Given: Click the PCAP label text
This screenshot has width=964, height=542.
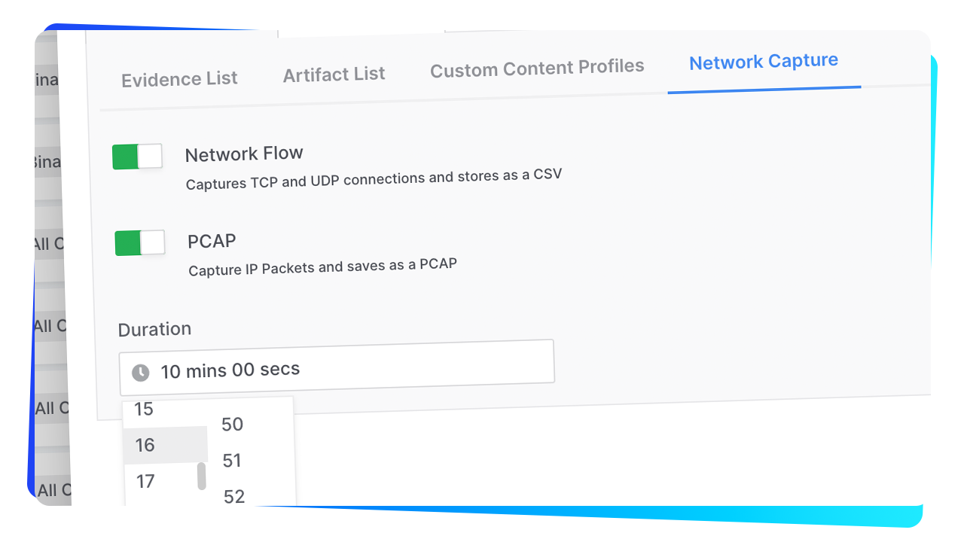Looking at the screenshot, I should pos(212,242).
